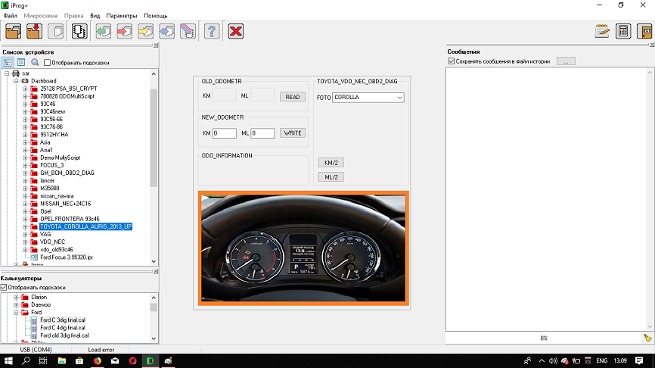
Task: Toggle hints checkbox in calculators panel
Action: coord(5,288)
